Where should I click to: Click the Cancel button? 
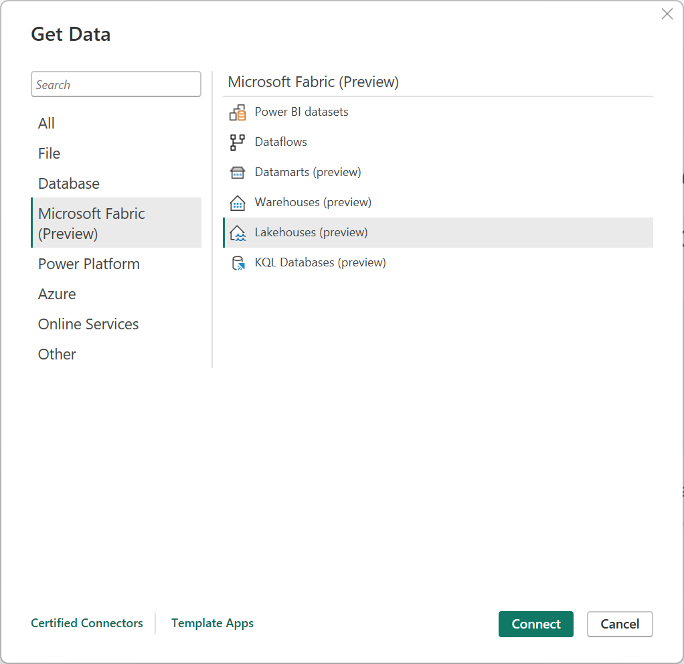tap(619, 624)
